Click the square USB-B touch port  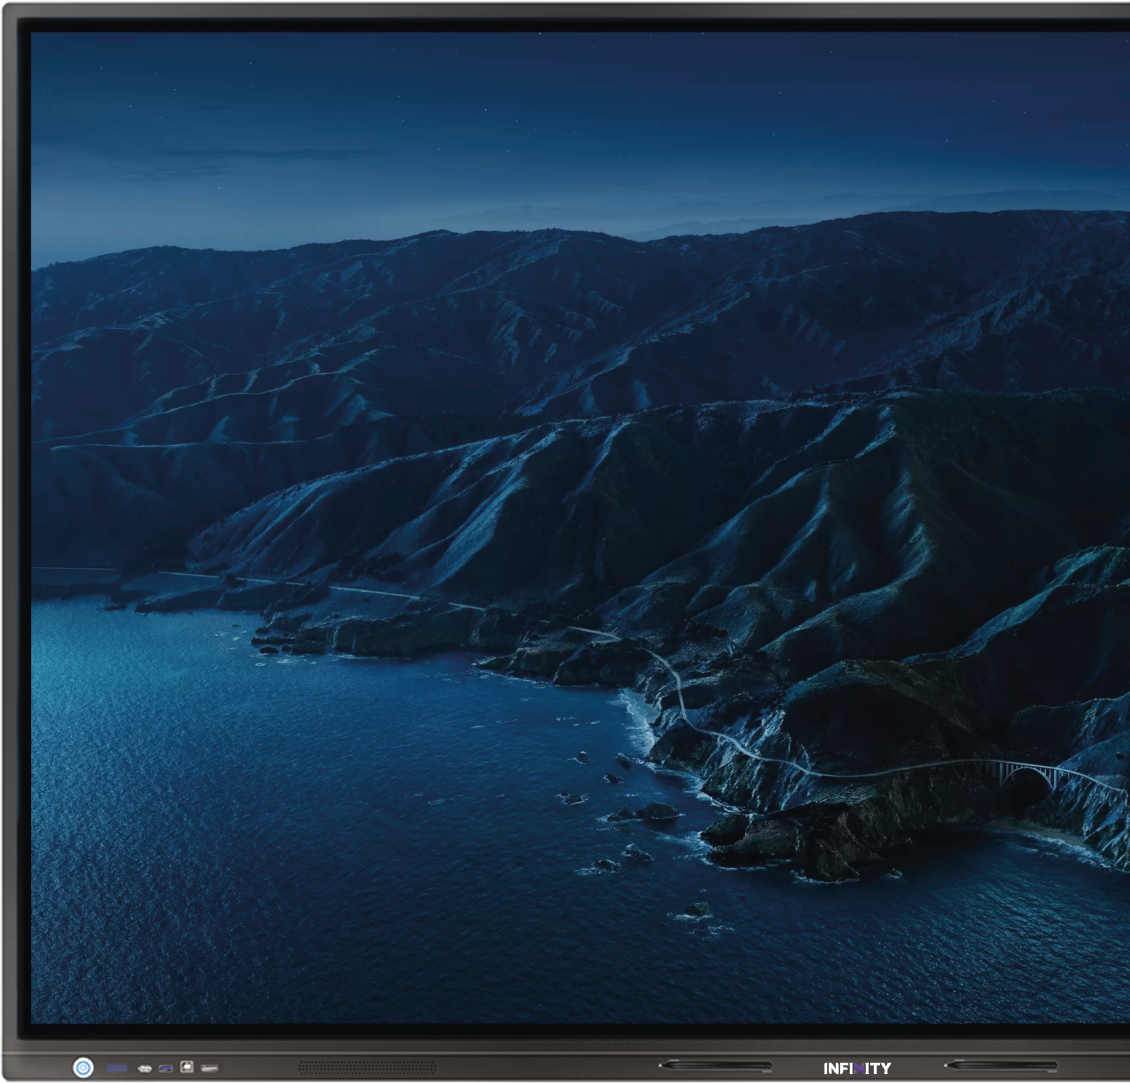(187, 1068)
